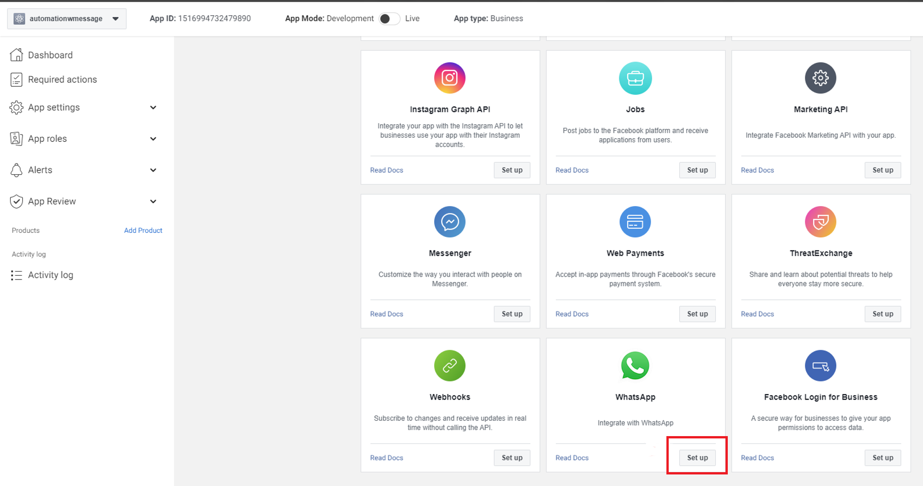Open Read Docs for Facebook Login for Business
Image resolution: width=923 pixels, height=486 pixels.
pos(757,458)
